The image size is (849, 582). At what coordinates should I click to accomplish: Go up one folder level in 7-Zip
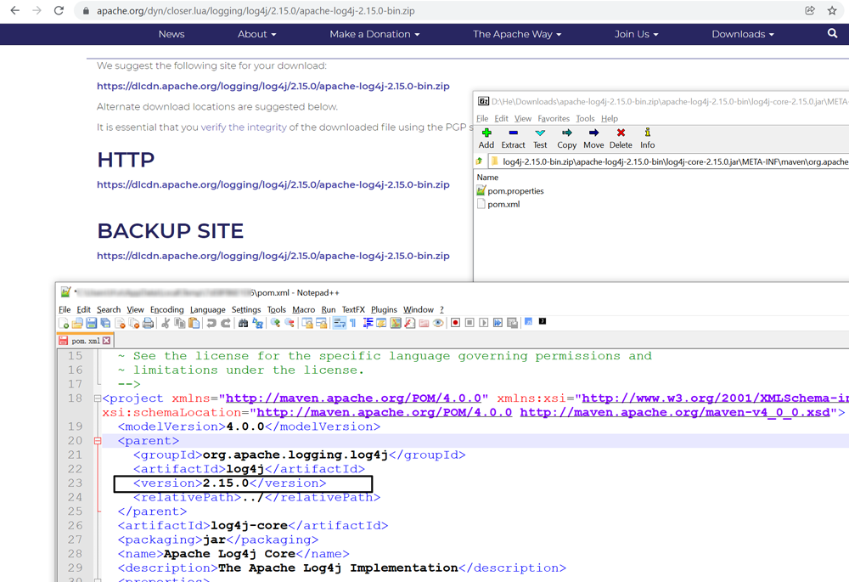[x=479, y=161]
